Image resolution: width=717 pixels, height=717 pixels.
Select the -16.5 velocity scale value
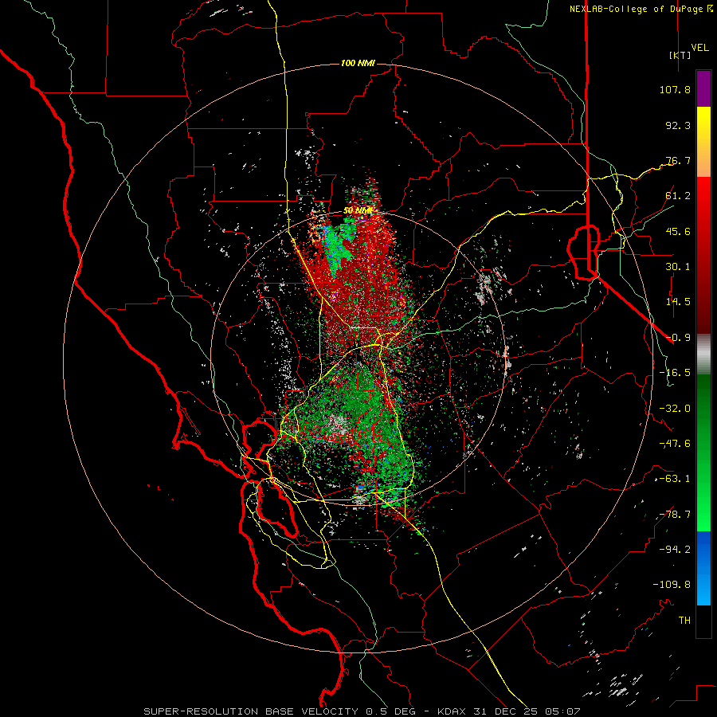click(675, 373)
